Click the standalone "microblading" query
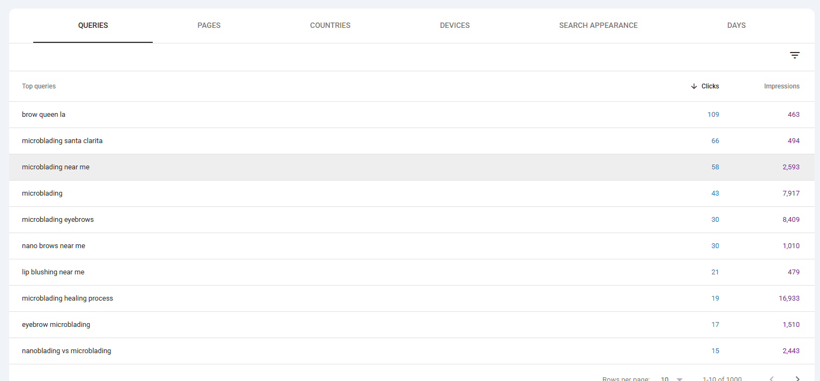The height and width of the screenshot is (381, 820). coord(42,193)
